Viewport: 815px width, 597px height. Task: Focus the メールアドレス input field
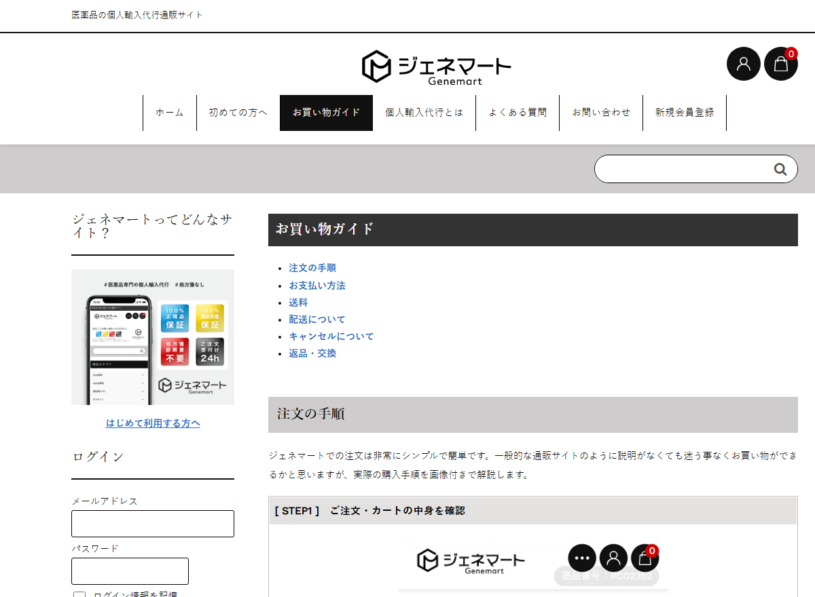point(153,524)
